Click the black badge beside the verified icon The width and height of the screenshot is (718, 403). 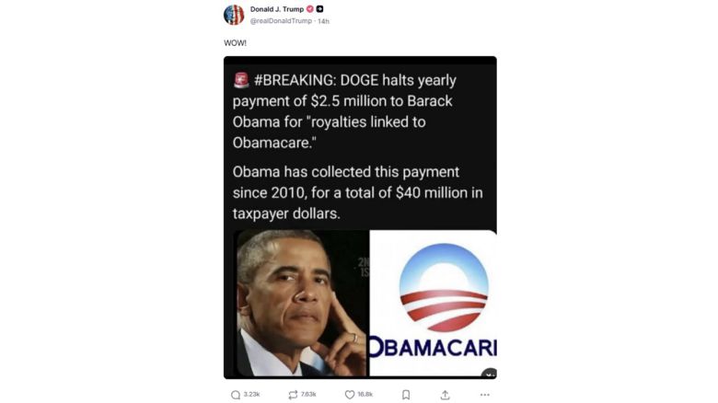pos(319,9)
